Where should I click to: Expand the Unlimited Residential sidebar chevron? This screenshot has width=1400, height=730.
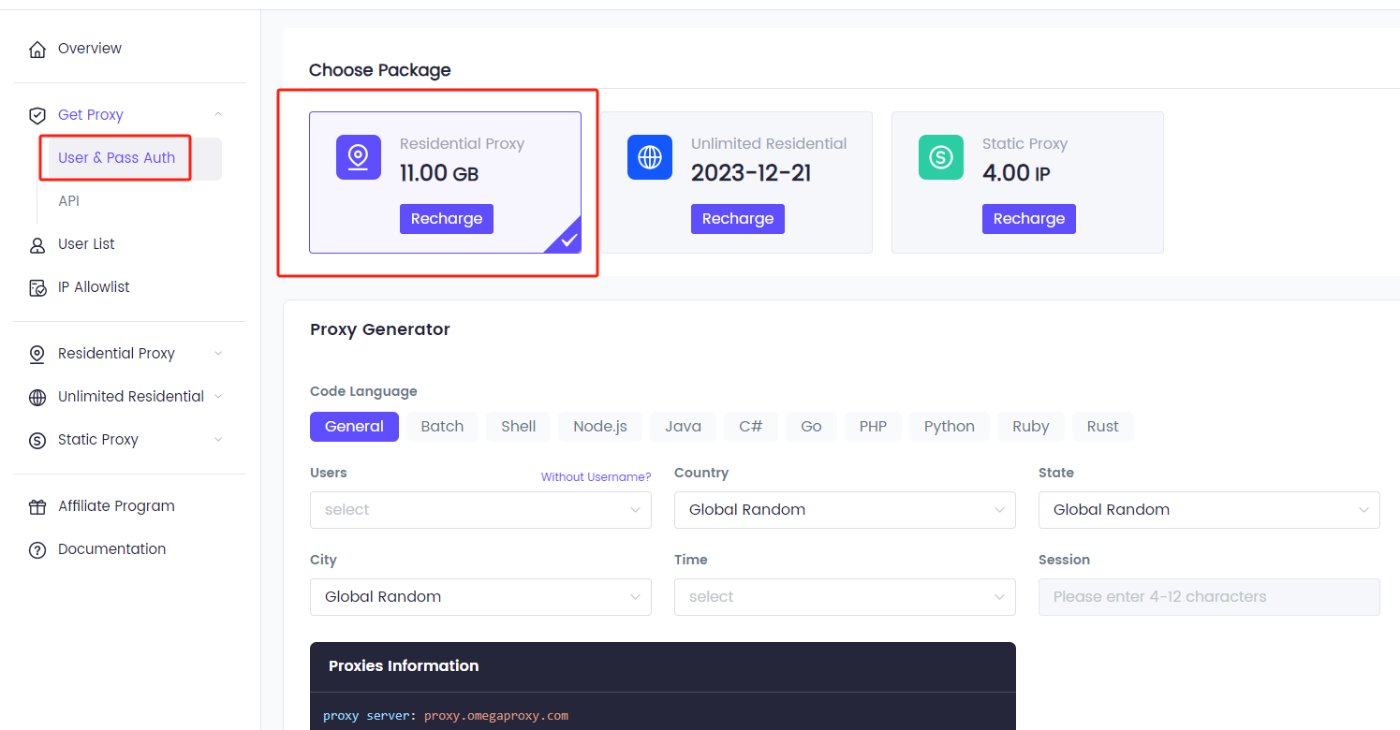[x=218, y=397]
